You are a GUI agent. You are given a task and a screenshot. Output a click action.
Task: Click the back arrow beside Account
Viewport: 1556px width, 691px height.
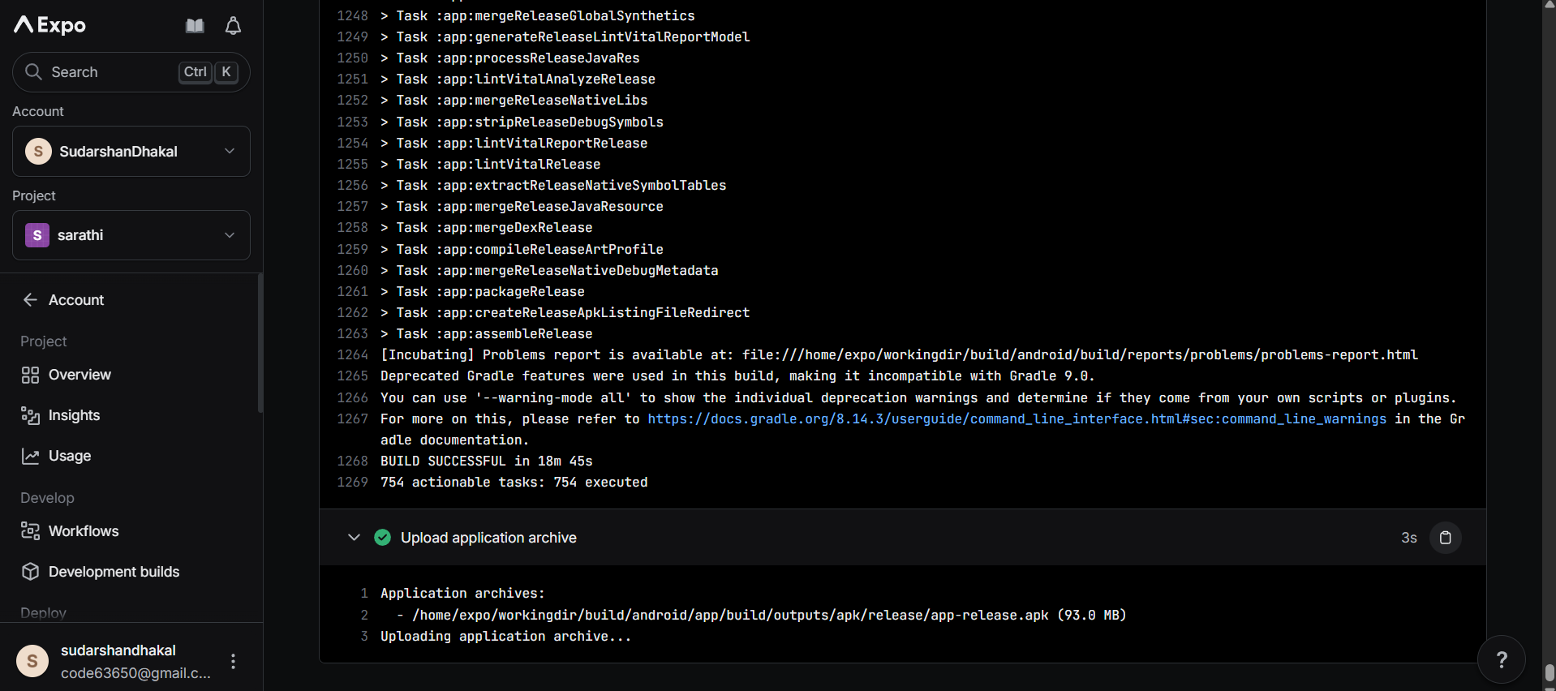[x=31, y=300]
